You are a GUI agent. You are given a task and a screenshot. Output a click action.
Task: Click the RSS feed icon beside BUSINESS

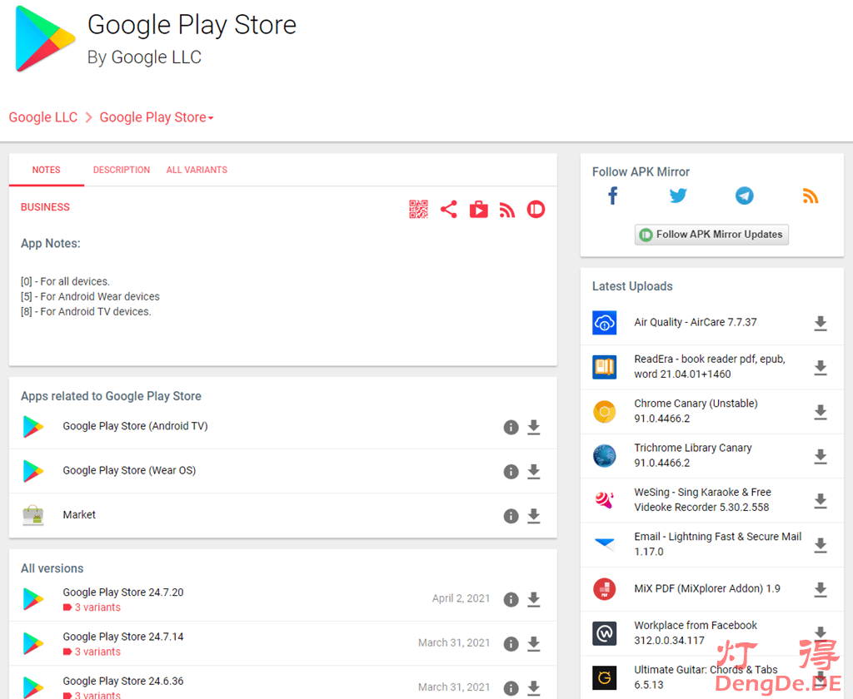[507, 210]
